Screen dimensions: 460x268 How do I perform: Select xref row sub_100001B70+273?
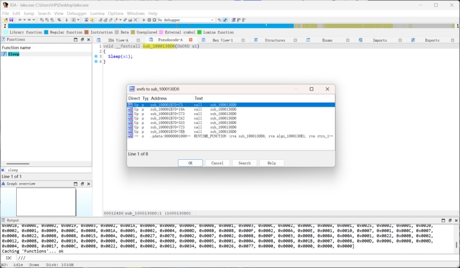231,114
